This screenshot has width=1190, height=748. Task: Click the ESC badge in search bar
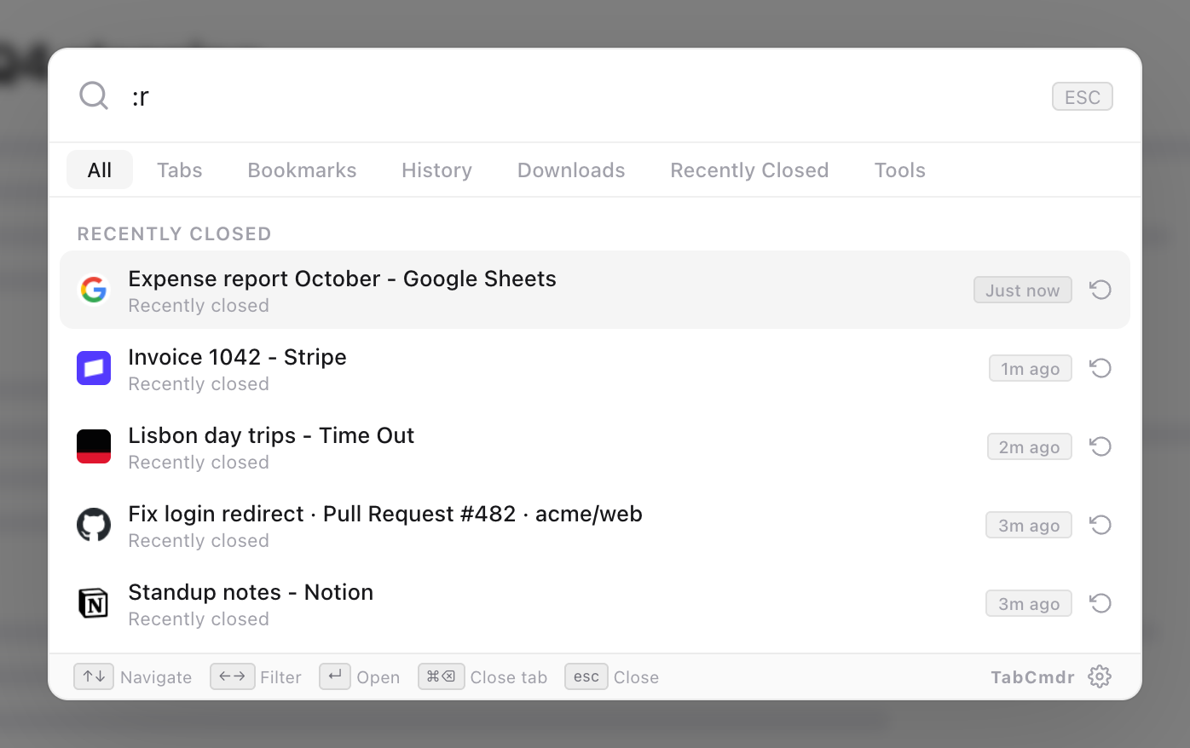[1082, 97]
